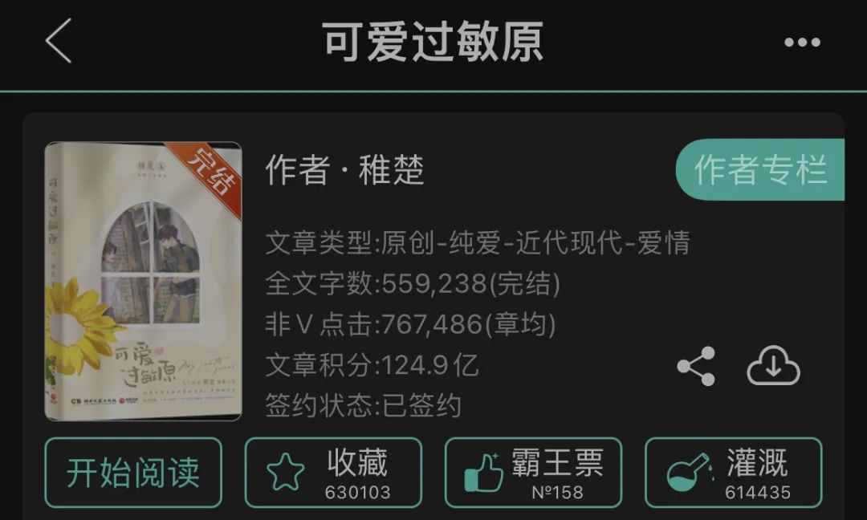This screenshot has height=520, width=867.
Task: Tap the 文章类型 genre line
Action: pos(478,242)
